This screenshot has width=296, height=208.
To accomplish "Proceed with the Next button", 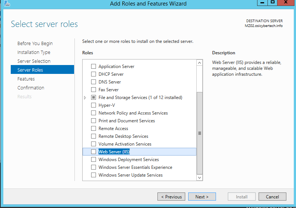I will coord(202,197).
